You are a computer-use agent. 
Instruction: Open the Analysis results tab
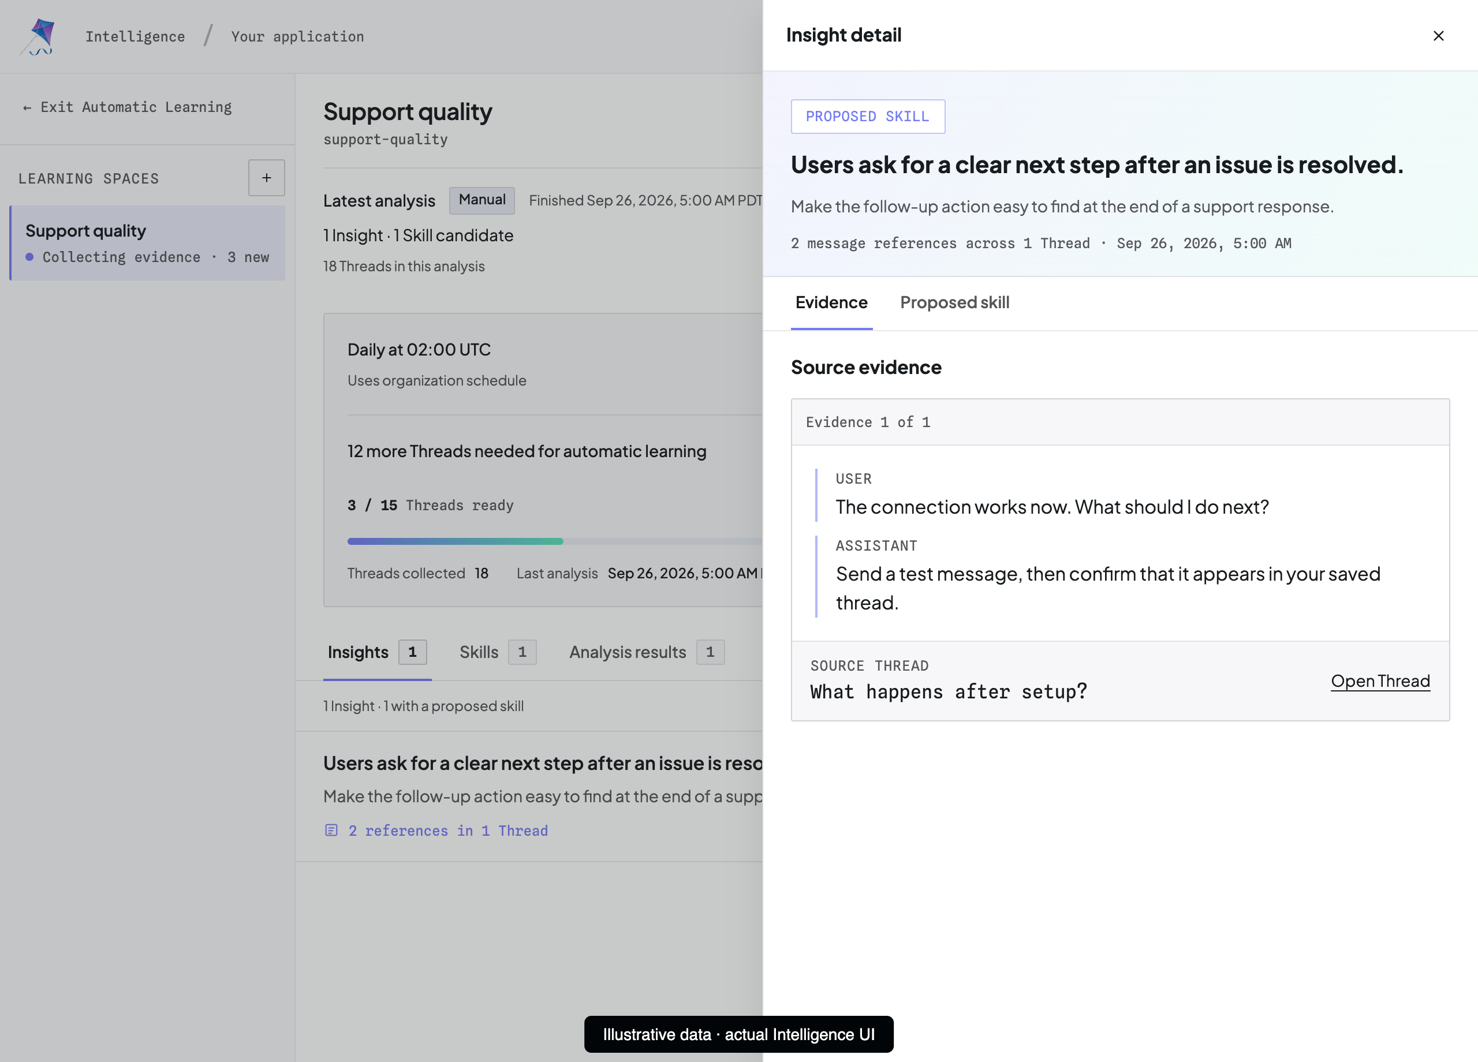647,652
